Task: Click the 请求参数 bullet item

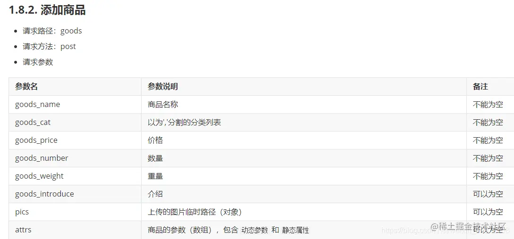Action: 38,62
